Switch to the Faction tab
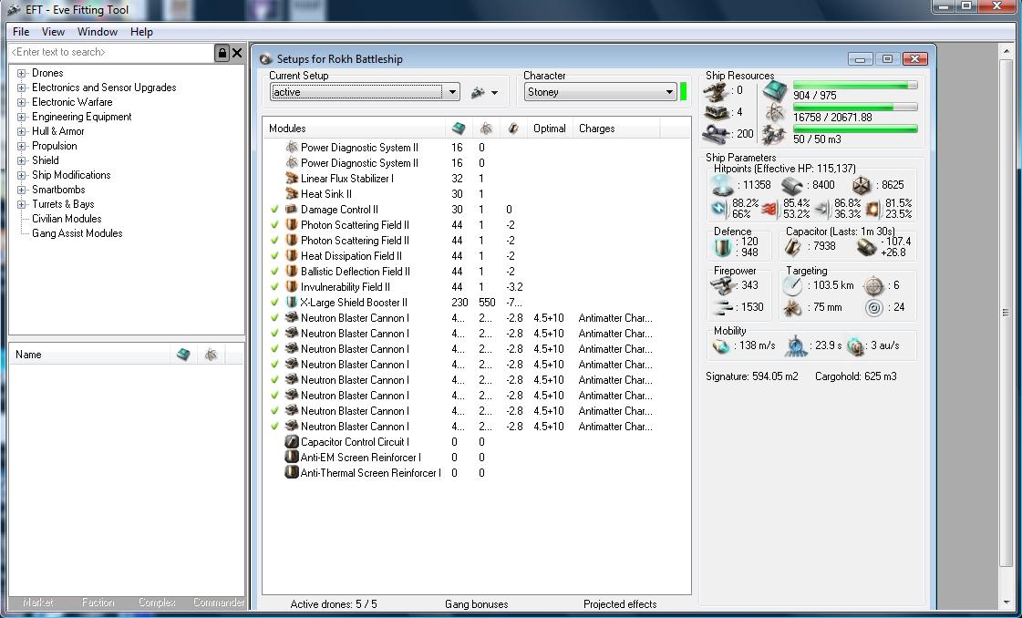Viewport: 1022px width, 618px height. 98,603
